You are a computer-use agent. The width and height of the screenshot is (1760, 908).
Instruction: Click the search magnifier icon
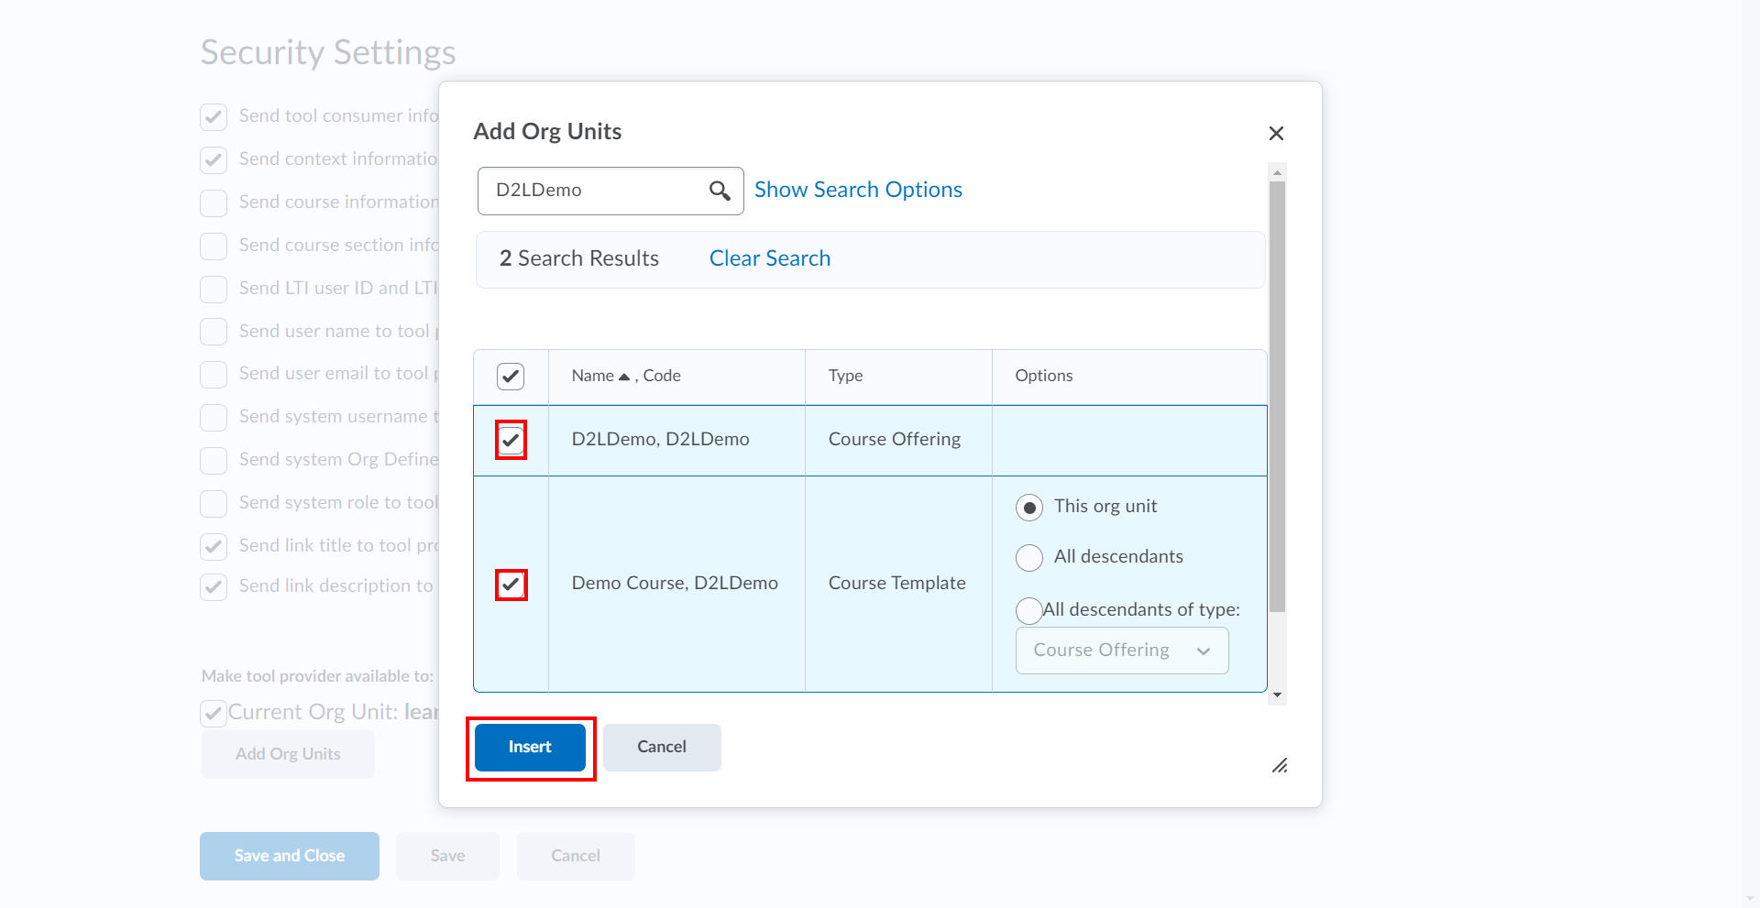click(x=720, y=191)
